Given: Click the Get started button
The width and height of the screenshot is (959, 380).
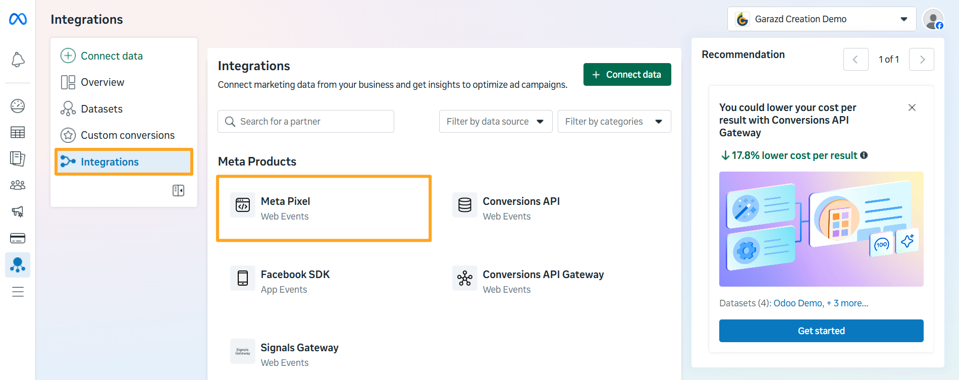Looking at the screenshot, I should point(821,331).
